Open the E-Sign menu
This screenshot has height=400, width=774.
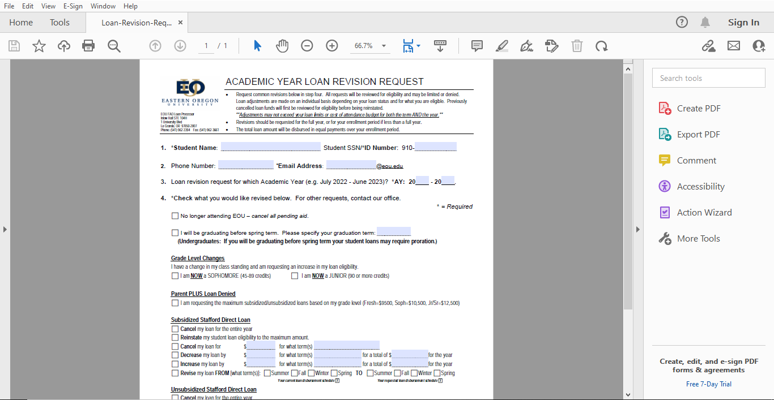click(x=73, y=6)
